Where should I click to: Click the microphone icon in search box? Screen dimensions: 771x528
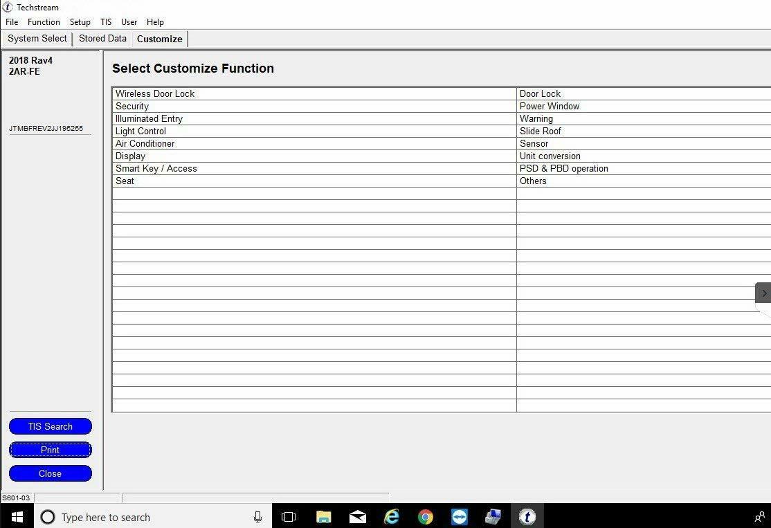pos(257,517)
